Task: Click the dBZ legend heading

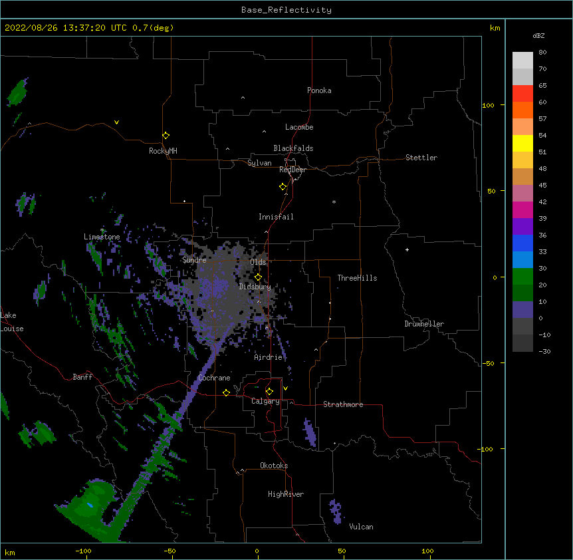Action: (538, 35)
